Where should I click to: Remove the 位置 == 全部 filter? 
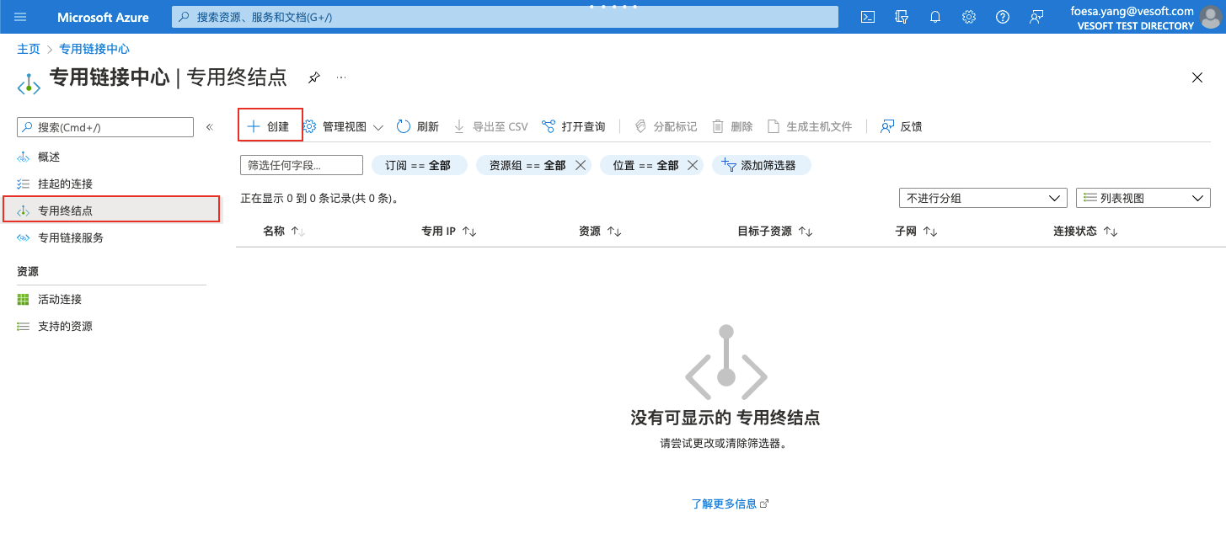(693, 165)
